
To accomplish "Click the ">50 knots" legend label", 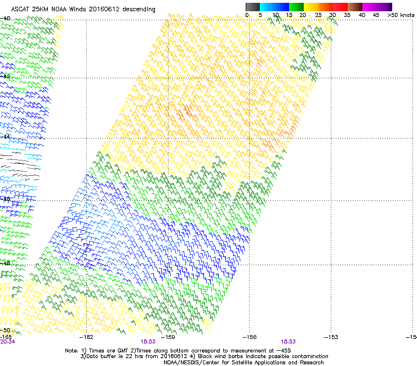I will [401, 15].
